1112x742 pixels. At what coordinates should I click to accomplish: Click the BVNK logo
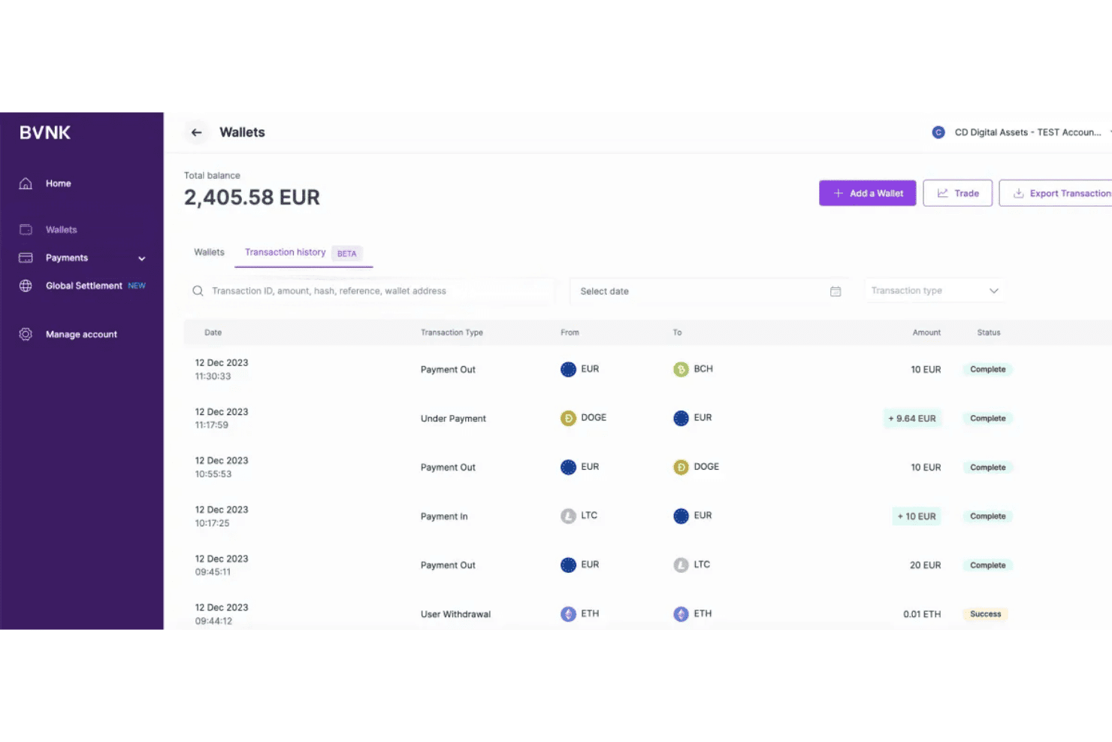(x=45, y=133)
